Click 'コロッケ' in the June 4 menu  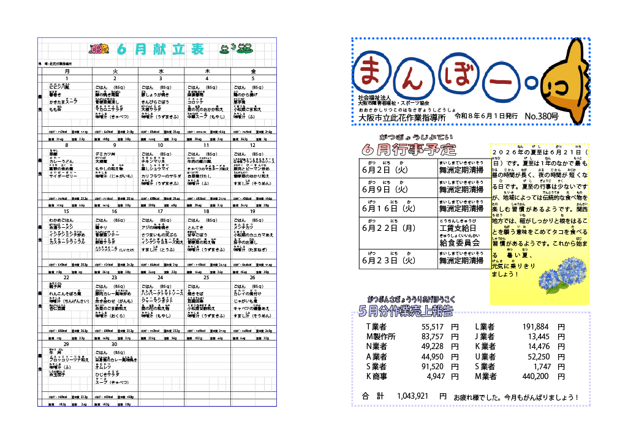[195, 102]
